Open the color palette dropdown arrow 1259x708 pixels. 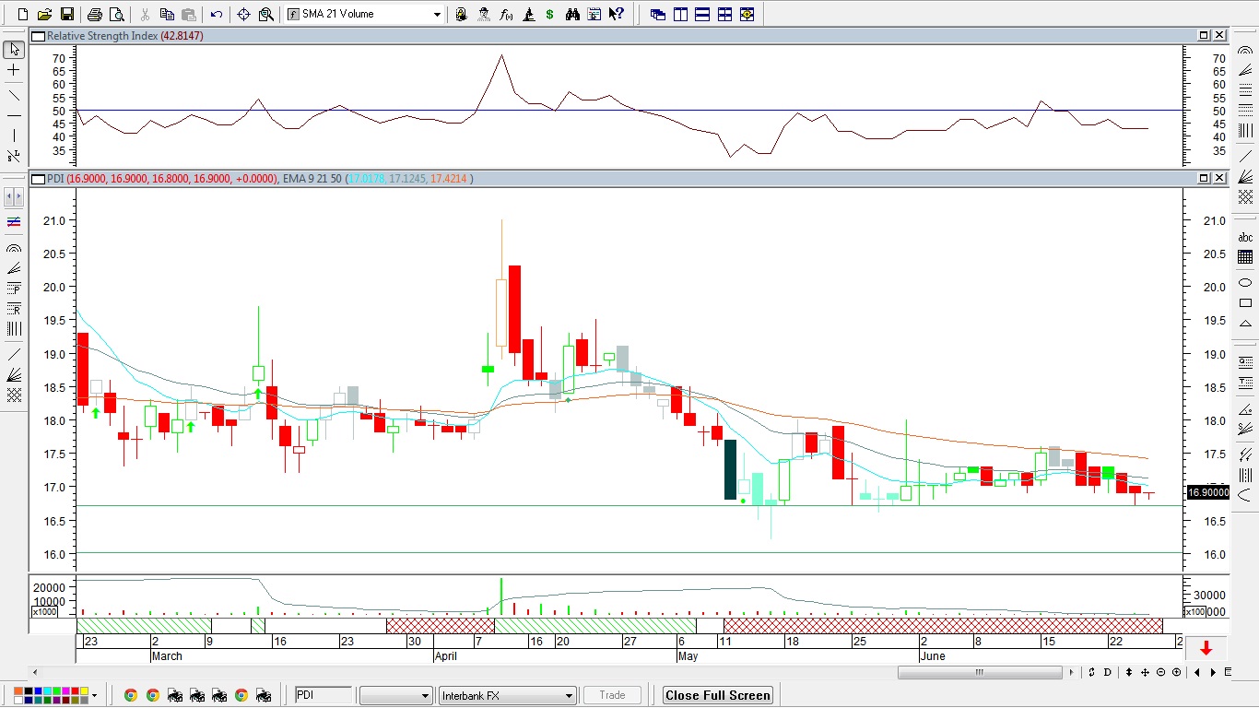[95, 695]
